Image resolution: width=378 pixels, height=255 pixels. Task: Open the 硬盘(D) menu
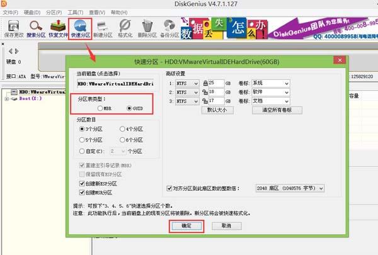[x=33, y=11]
